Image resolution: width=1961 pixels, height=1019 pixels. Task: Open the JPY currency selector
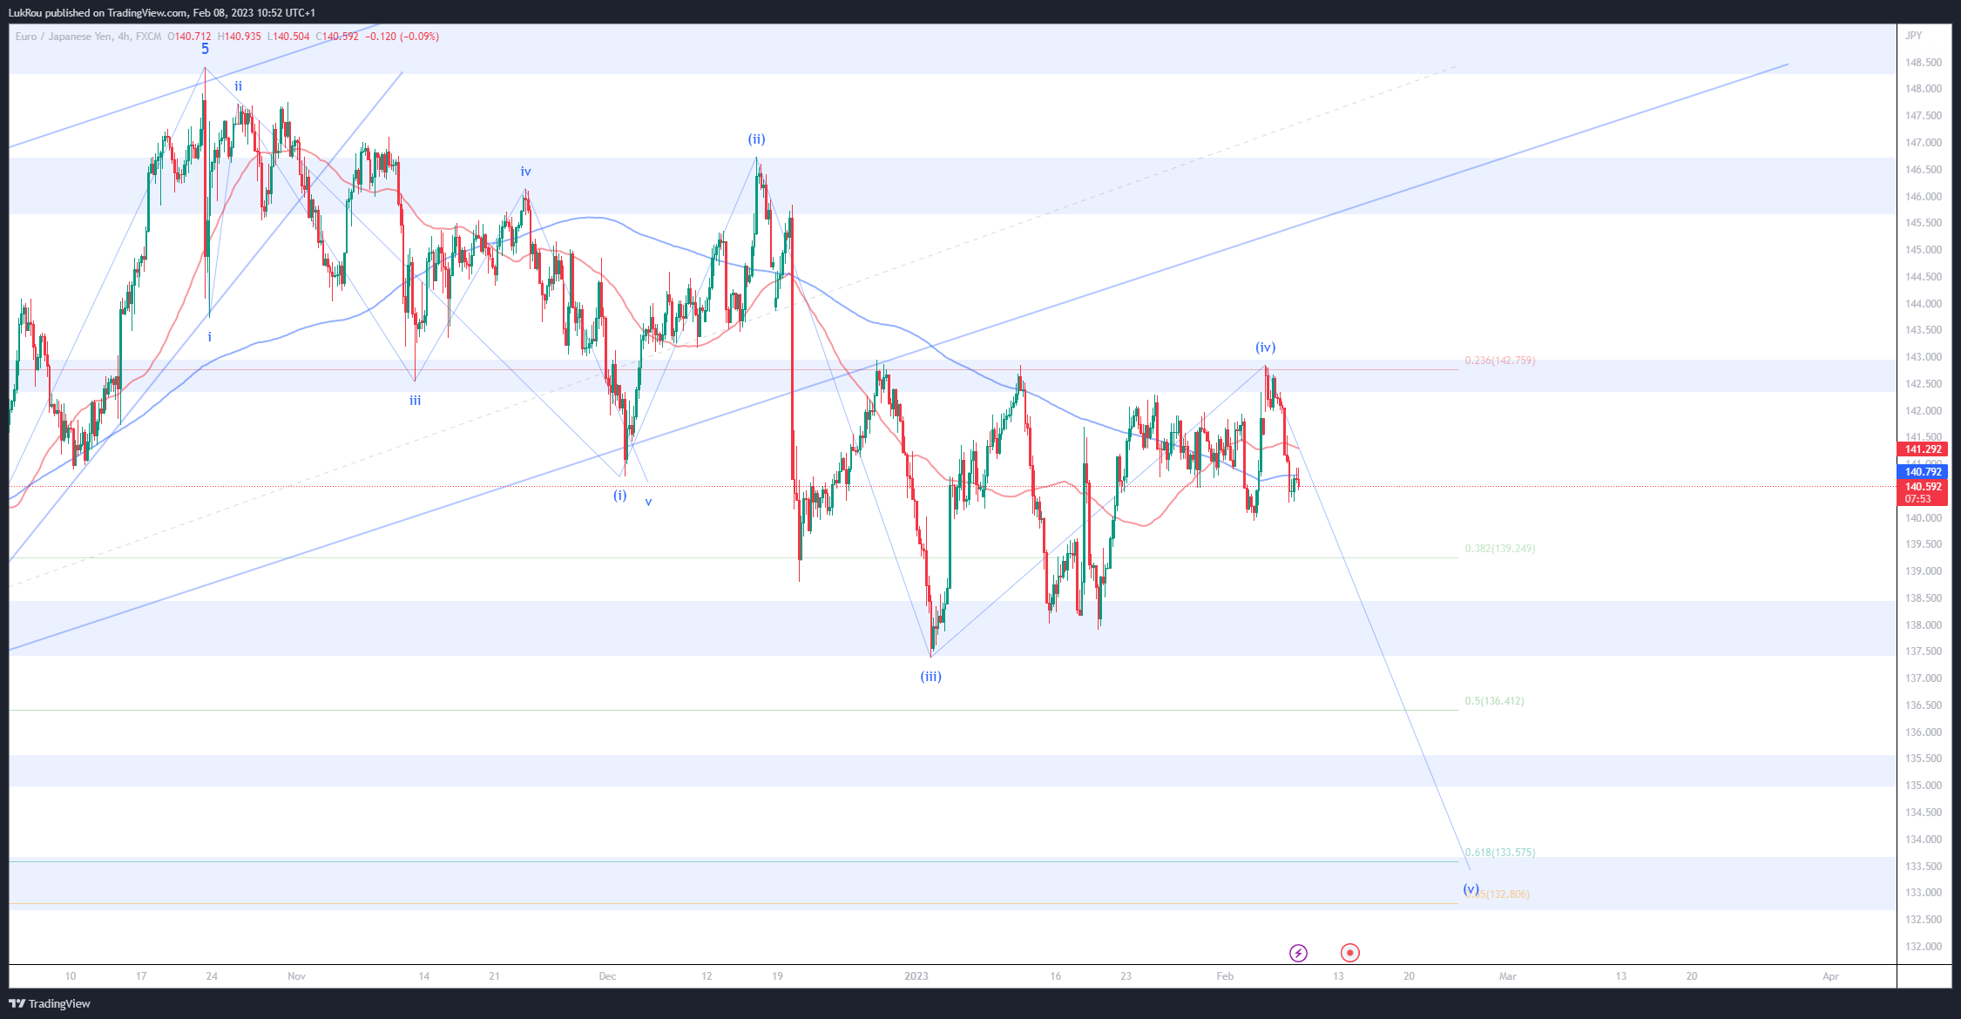coord(1913,36)
